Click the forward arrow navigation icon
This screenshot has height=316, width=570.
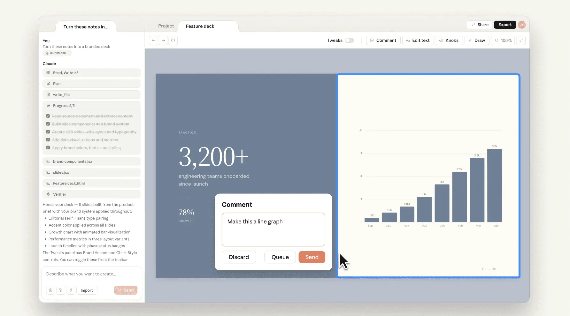point(163,41)
